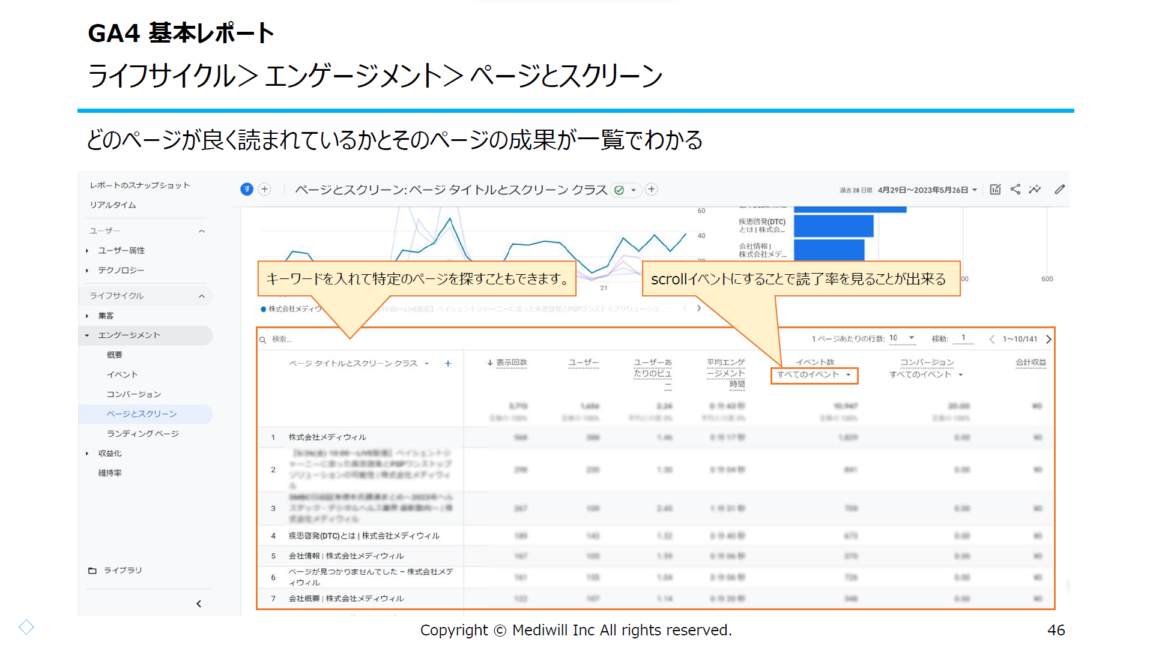This screenshot has width=1153, height=648.
Task: Select row 会社概要 | 株式会社メディウィル
Action: [346, 599]
